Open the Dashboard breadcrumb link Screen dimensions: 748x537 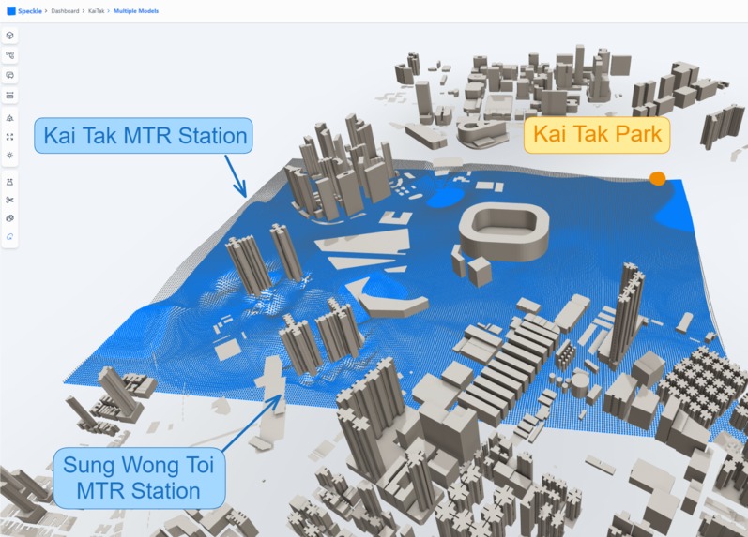(x=65, y=11)
